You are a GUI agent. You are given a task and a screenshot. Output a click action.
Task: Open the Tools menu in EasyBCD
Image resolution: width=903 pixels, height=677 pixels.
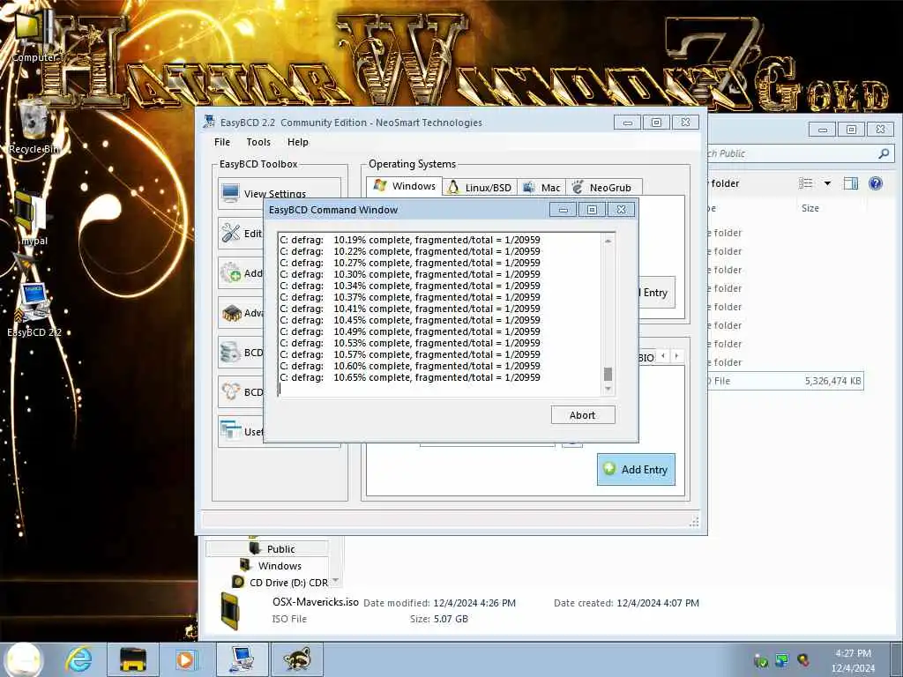258,142
